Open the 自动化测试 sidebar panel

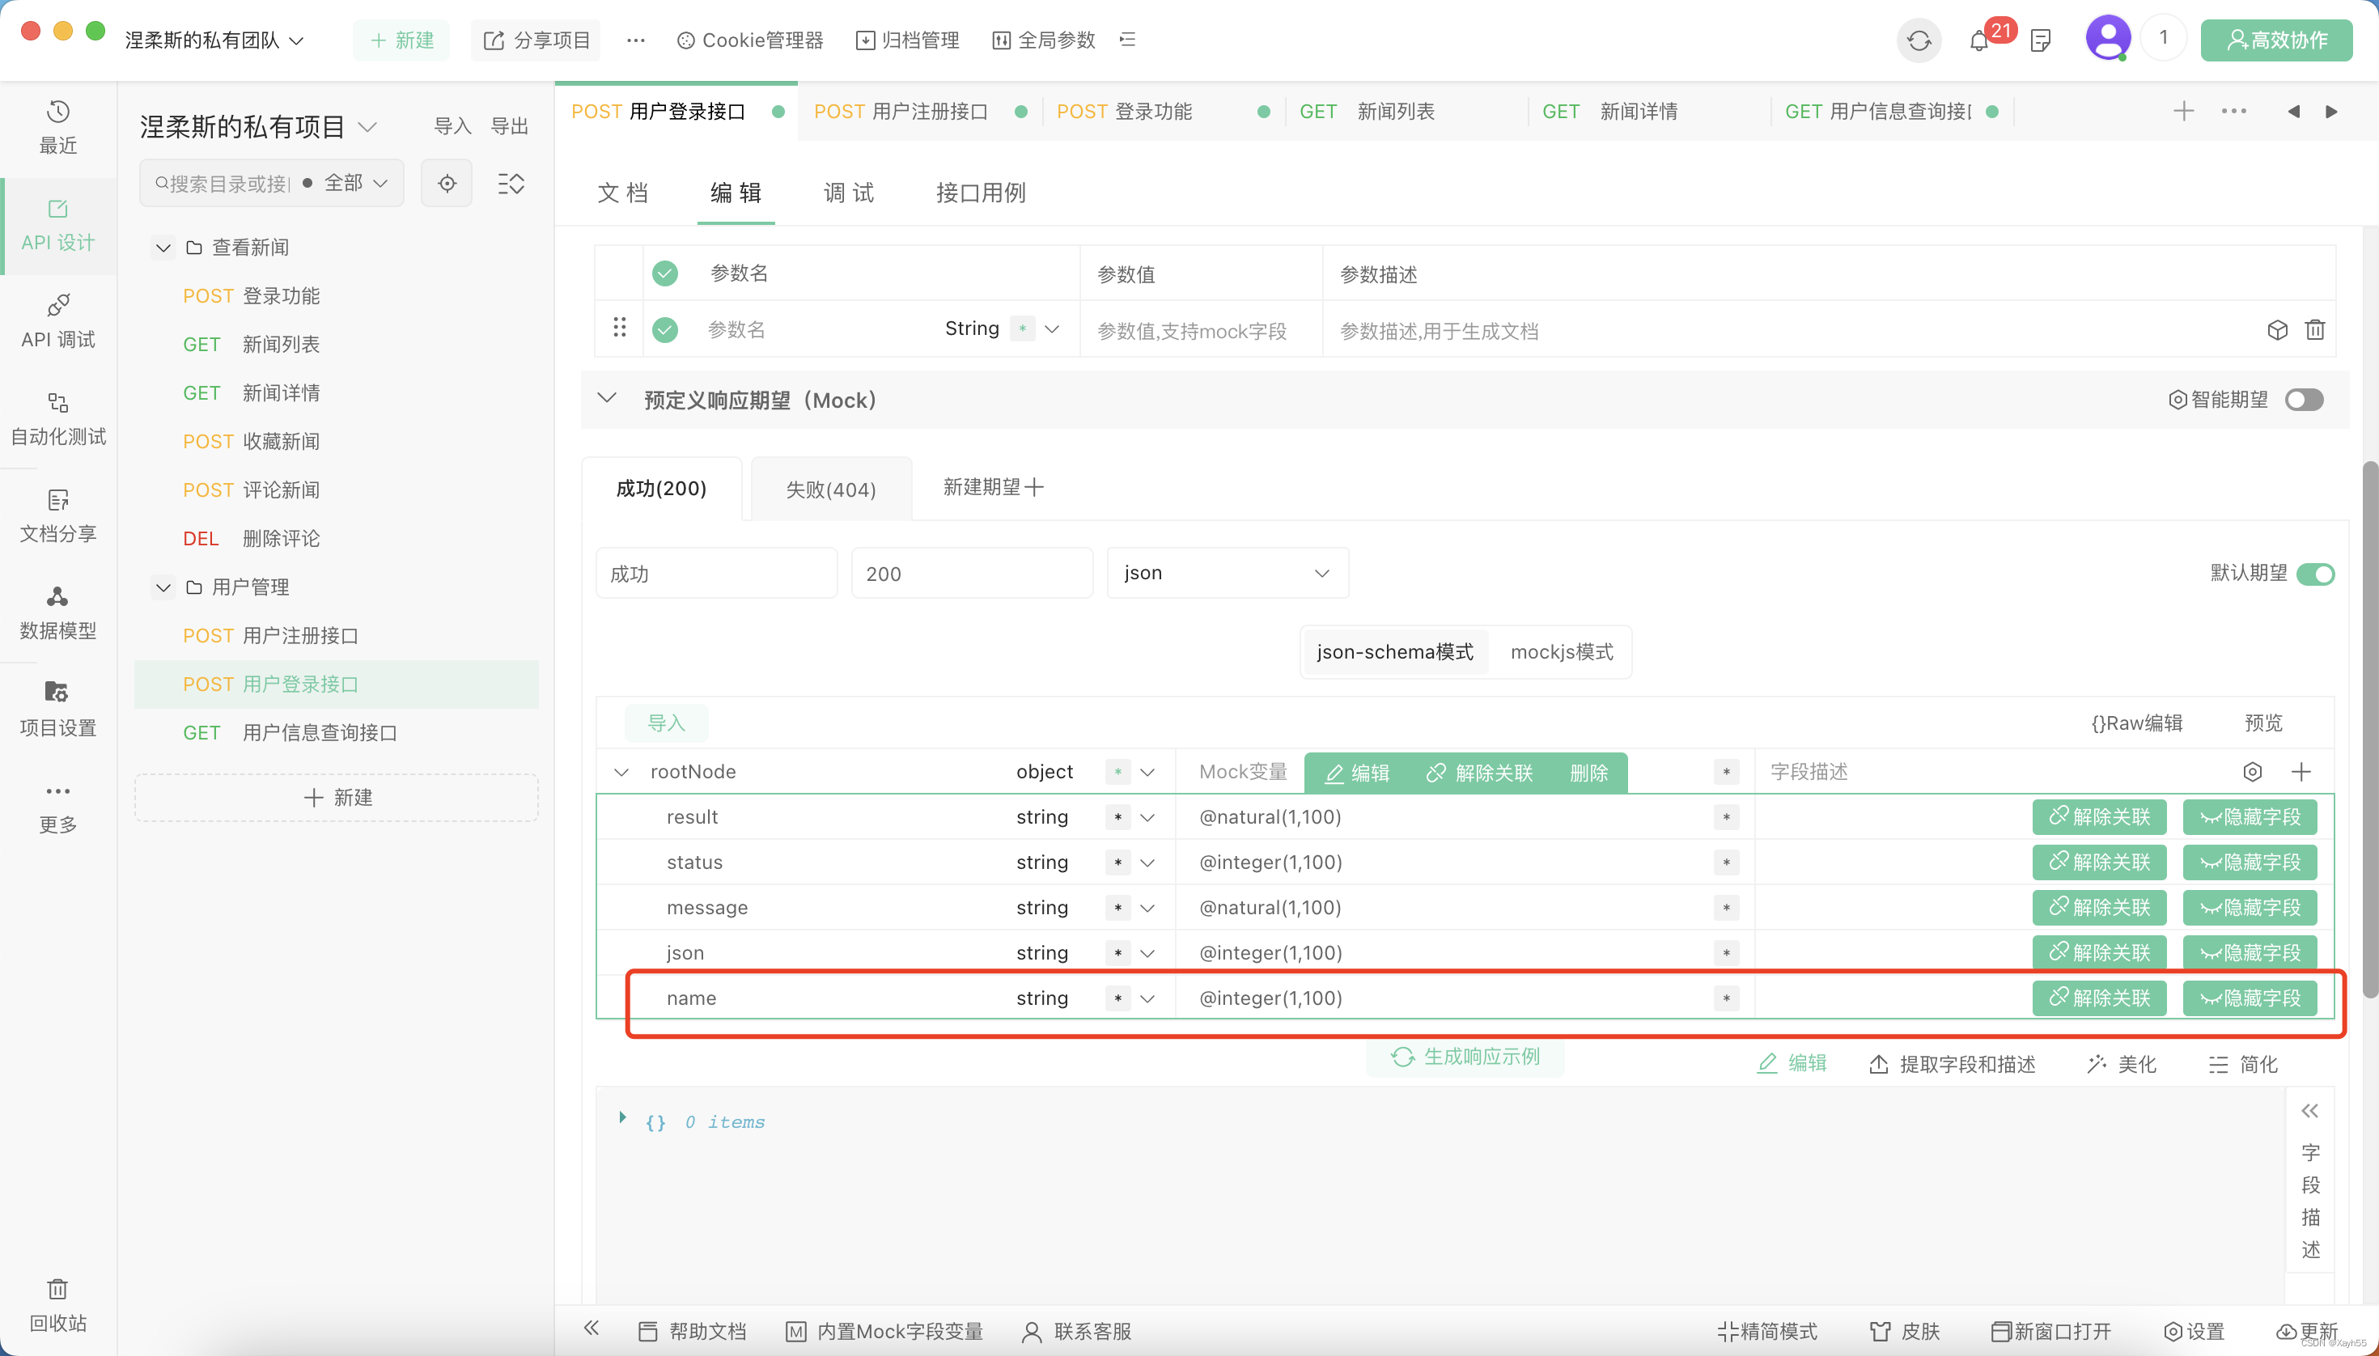coord(57,418)
